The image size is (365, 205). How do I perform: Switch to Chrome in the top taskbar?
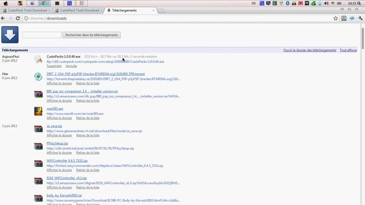point(44,3)
